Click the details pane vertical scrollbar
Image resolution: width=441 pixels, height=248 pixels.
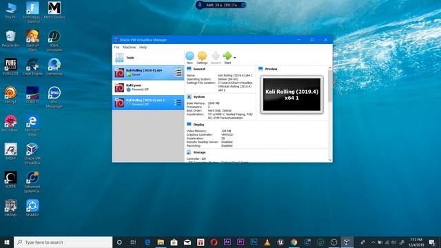(x=330, y=85)
